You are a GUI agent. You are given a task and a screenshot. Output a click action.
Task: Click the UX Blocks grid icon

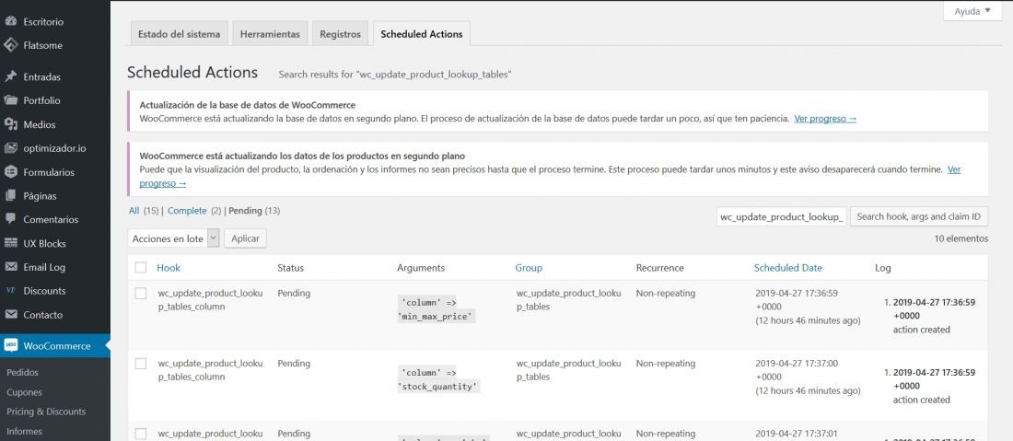(10, 243)
